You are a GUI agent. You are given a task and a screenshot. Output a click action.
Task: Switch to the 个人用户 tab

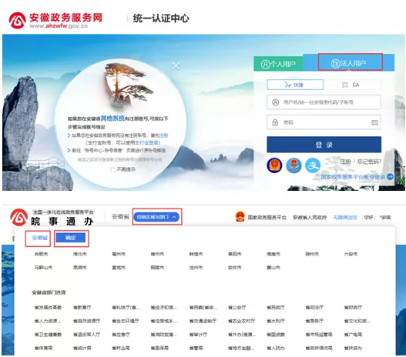point(278,64)
